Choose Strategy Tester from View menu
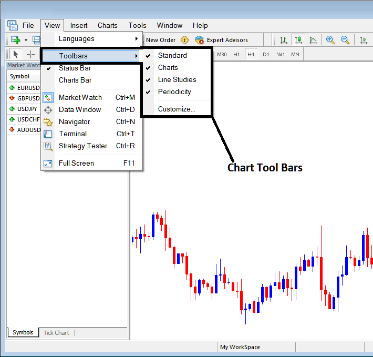The height and width of the screenshot is (357, 373). pyautogui.click(x=83, y=146)
